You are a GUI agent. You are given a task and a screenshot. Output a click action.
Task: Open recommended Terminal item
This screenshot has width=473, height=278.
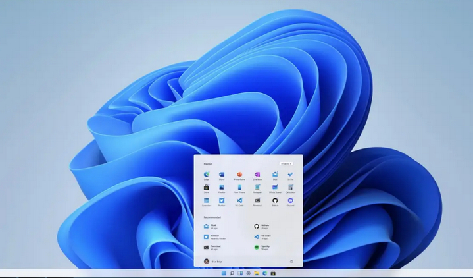pos(212,248)
